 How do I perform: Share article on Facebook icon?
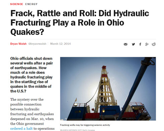click(x=140, y=44)
